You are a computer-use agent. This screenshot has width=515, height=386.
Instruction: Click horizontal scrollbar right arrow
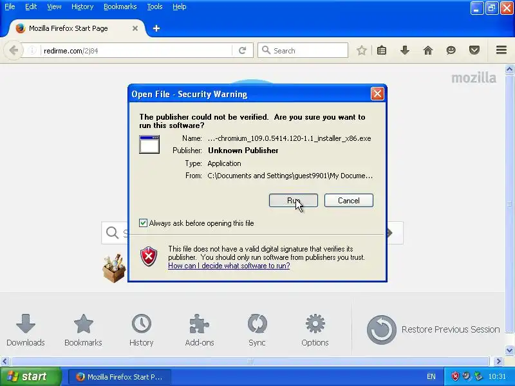click(499, 362)
